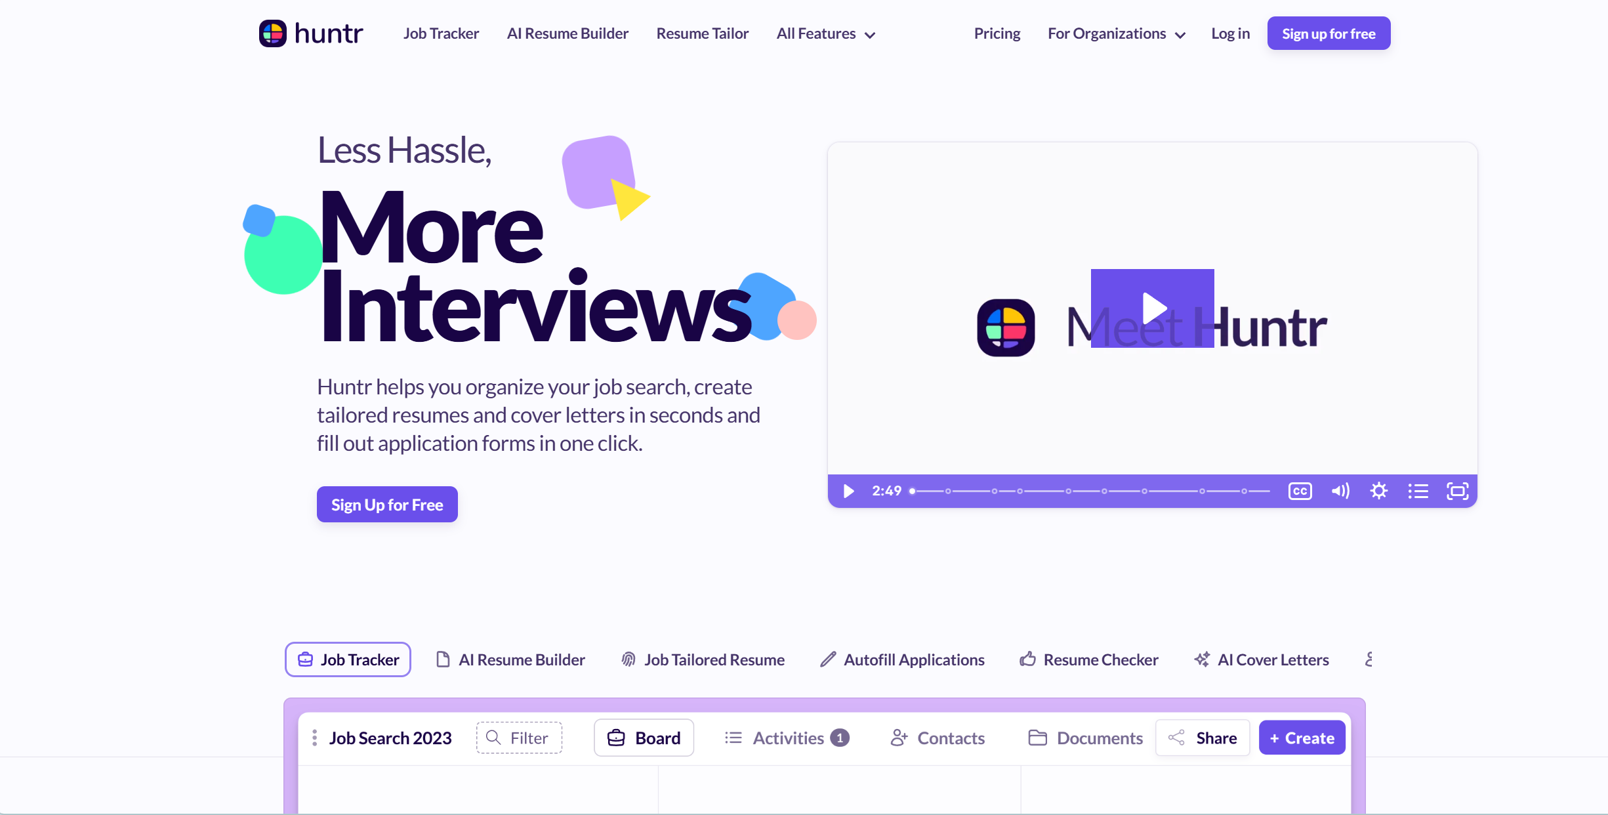Click the folder icon next to Documents
Screen dimensions: 1608x815
click(1037, 738)
